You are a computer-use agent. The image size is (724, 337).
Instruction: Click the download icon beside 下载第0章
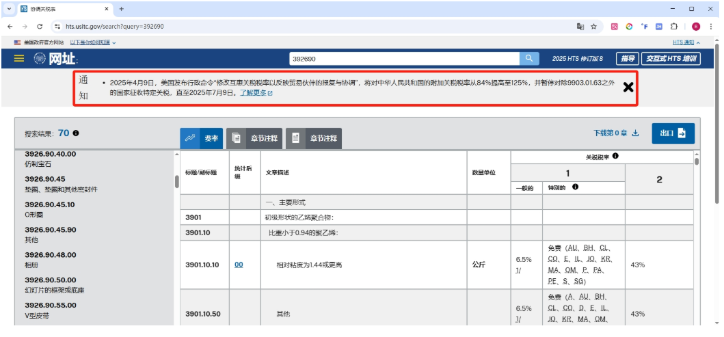click(635, 133)
